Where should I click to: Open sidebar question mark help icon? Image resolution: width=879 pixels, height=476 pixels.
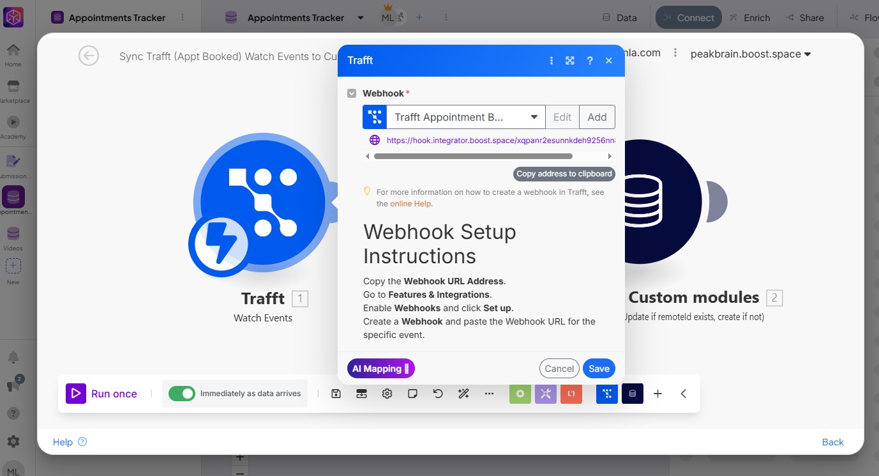pyautogui.click(x=13, y=413)
